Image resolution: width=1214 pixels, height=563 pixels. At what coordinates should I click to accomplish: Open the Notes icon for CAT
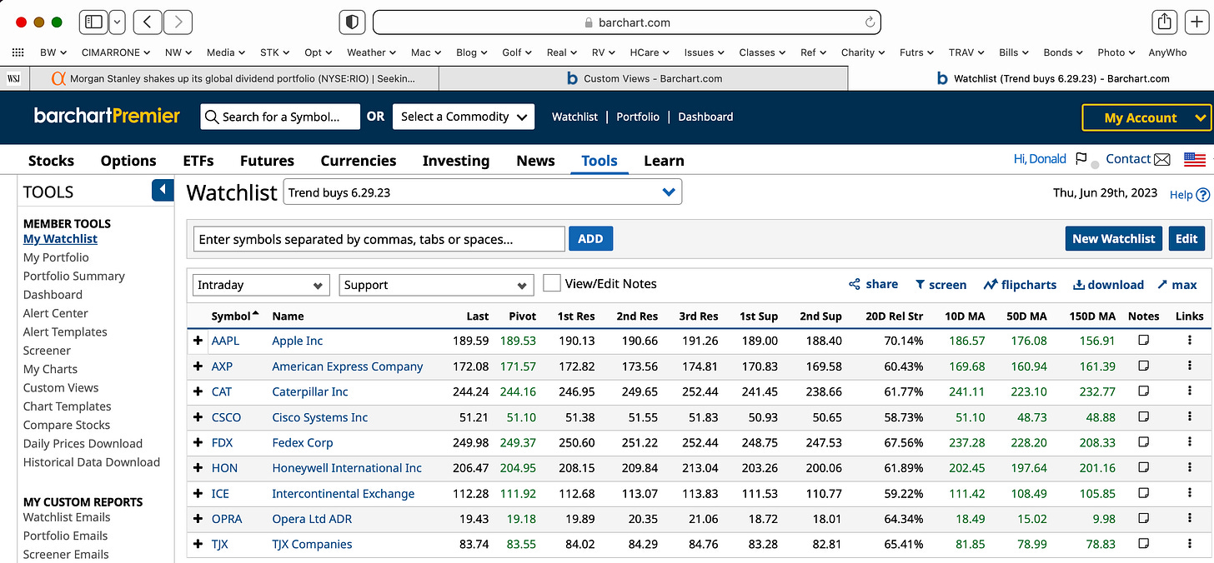[1143, 391]
